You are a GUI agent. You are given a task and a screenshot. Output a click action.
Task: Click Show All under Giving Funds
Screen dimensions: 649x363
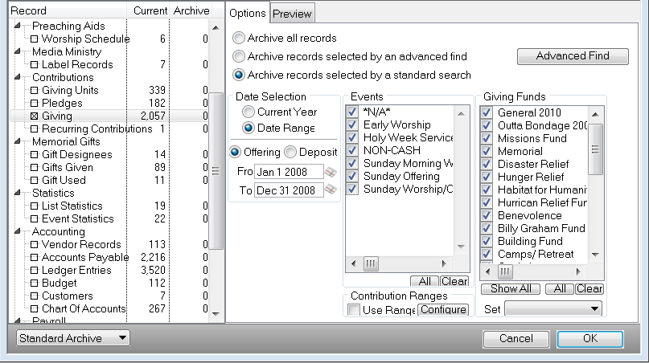tap(511, 289)
